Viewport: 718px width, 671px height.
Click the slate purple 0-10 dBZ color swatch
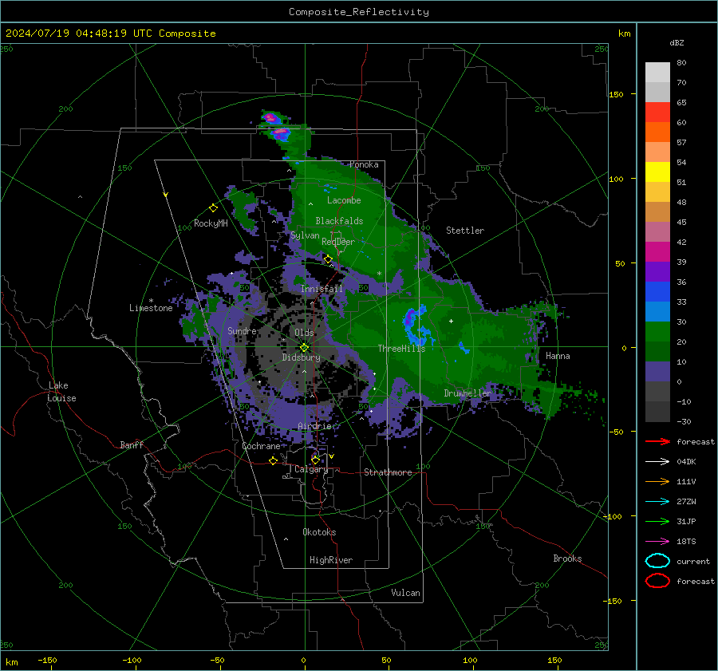[657, 371]
